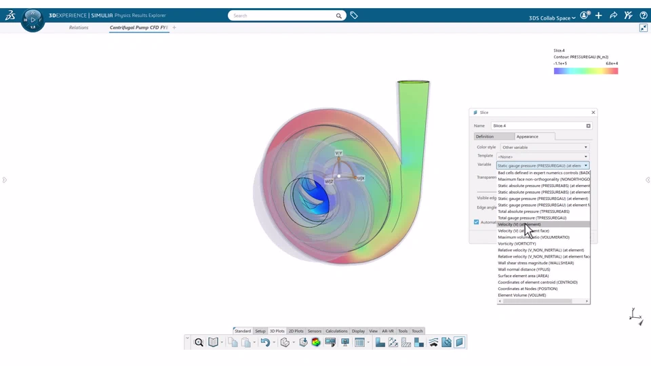
Task: Click the search magnifier icon
Action: pyautogui.click(x=339, y=16)
